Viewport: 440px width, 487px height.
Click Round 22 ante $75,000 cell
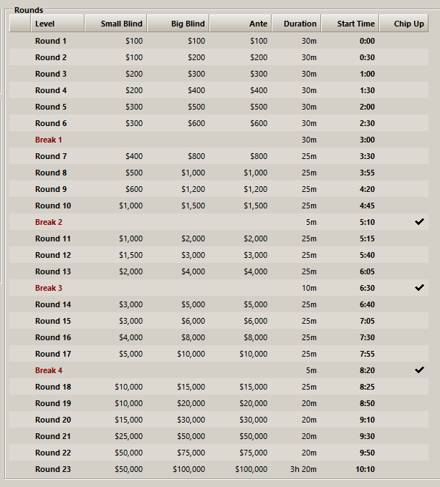(x=253, y=453)
